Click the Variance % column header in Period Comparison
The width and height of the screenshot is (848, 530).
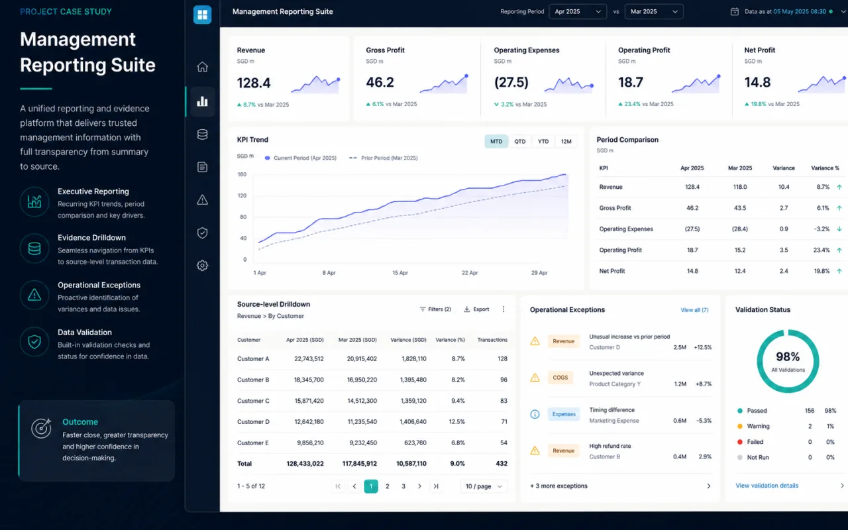825,168
